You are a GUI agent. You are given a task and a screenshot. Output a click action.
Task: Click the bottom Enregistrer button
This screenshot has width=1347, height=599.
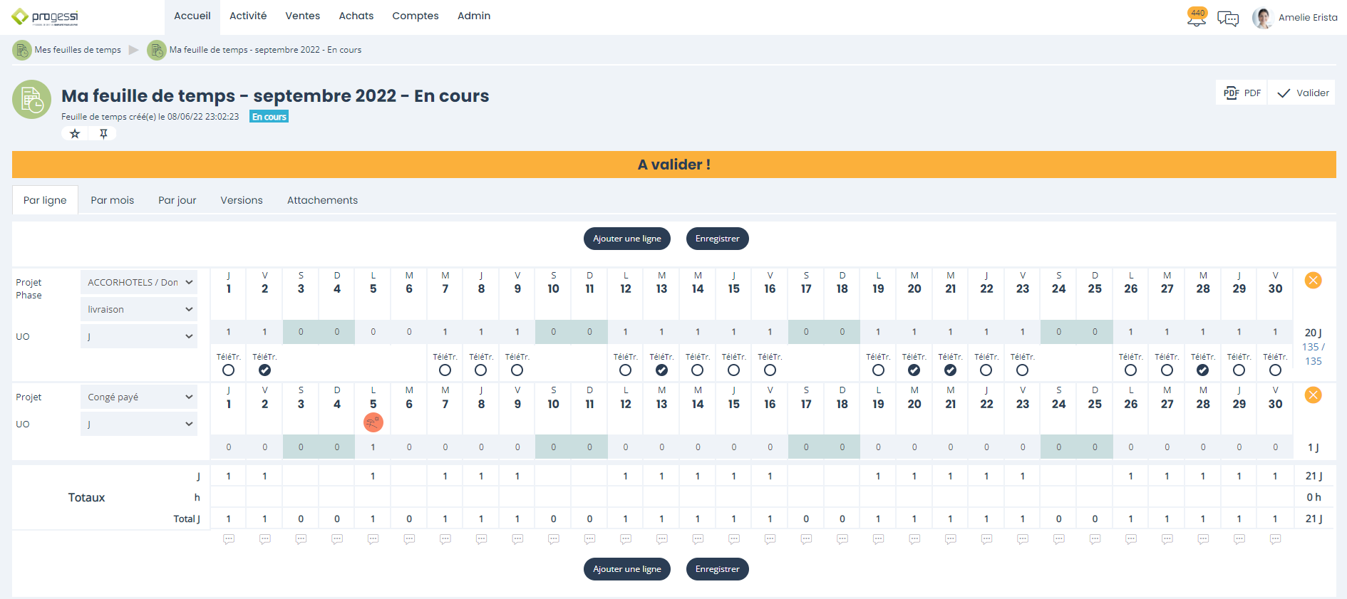718,569
